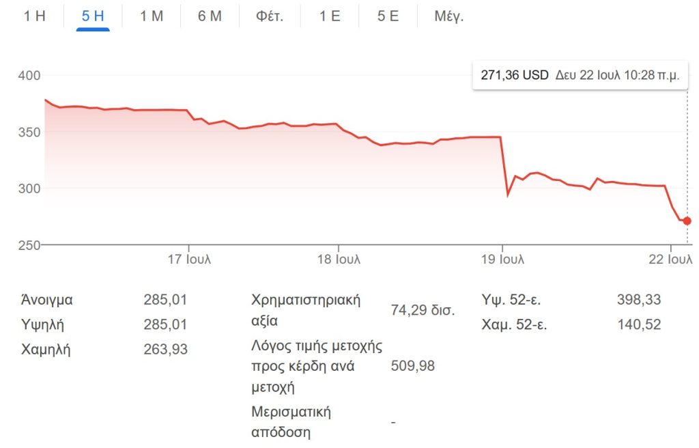Select the "1 Η" time range tab

tap(35, 16)
